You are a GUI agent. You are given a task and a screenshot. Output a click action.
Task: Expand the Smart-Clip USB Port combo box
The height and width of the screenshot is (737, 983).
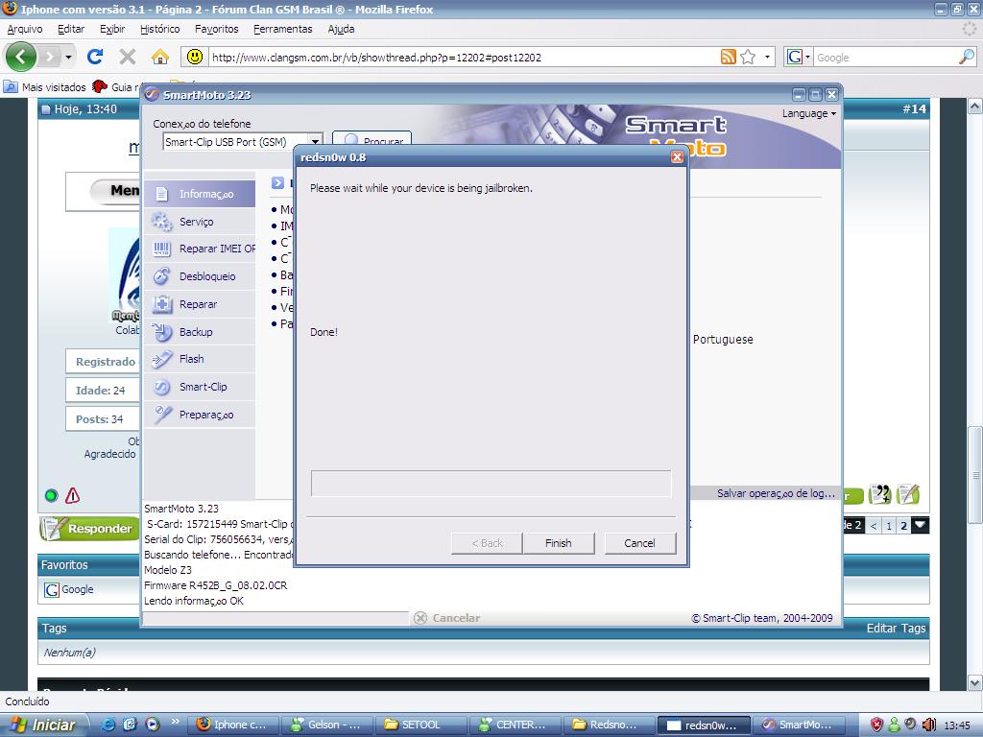pyautogui.click(x=315, y=142)
